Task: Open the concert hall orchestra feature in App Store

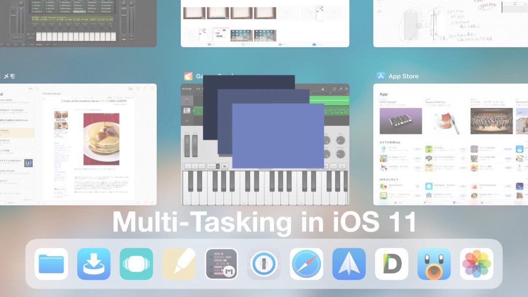Action: (491, 117)
